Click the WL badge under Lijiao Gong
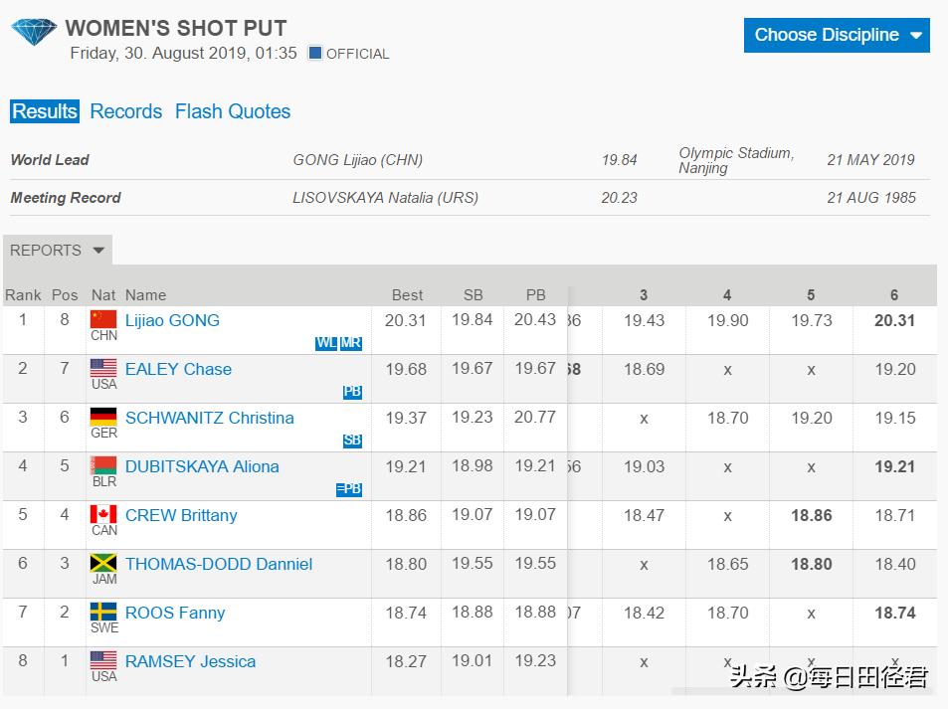The height and width of the screenshot is (709, 948). coord(325,343)
